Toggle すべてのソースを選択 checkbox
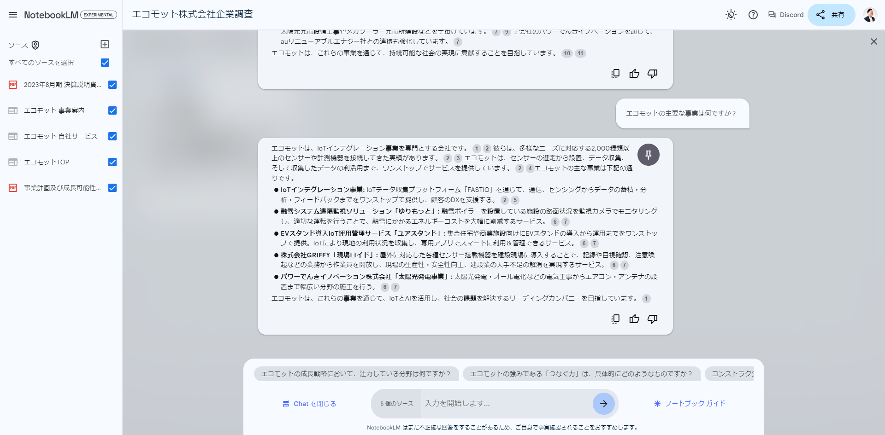Image resolution: width=885 pixels, height=435 pixels. point(105,63)
